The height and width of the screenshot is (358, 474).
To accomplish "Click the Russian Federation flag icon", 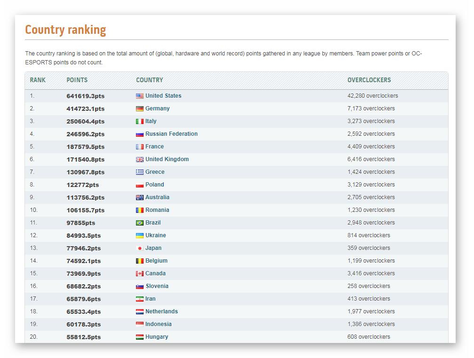I will coord(140,134).
